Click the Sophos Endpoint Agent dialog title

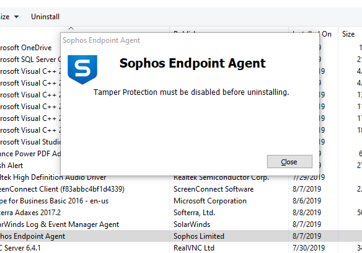pos(102,40)
